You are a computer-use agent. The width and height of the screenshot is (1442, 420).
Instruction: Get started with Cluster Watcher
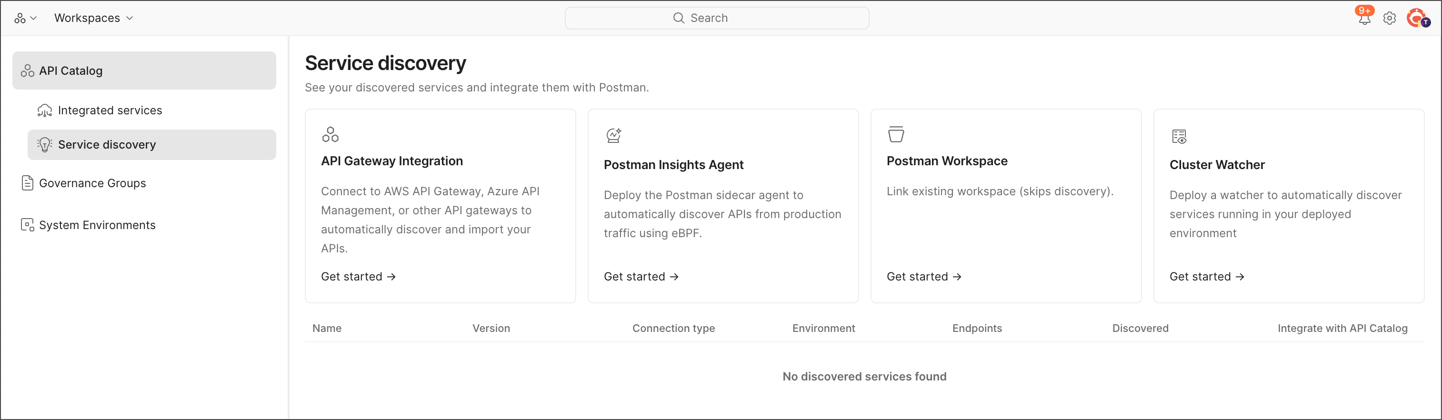click(x=1206, y=277)
